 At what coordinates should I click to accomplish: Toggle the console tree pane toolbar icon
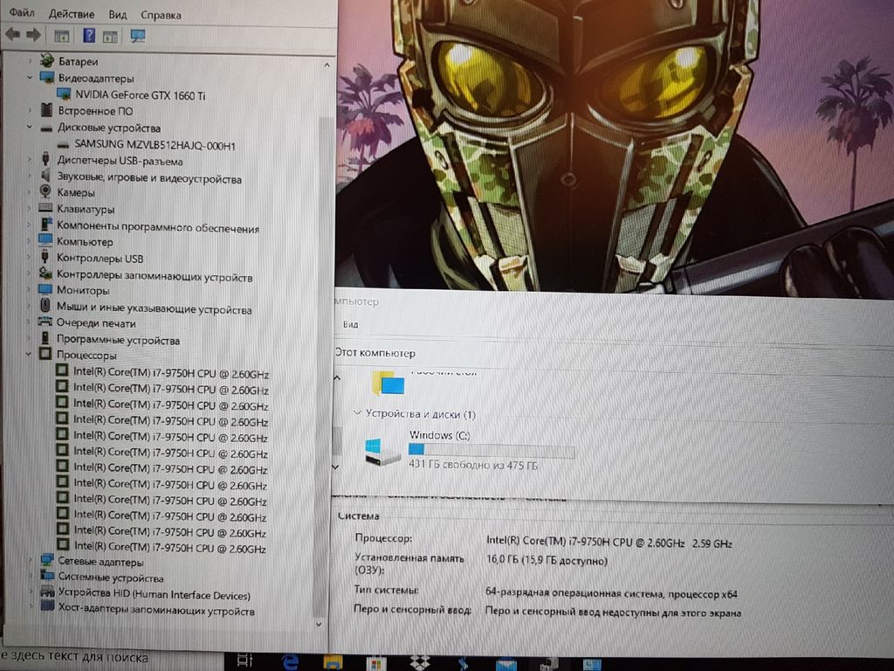61,36
